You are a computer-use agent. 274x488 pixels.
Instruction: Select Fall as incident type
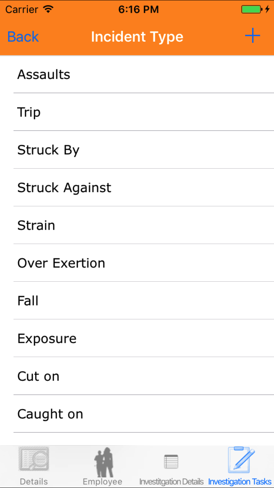144,301
